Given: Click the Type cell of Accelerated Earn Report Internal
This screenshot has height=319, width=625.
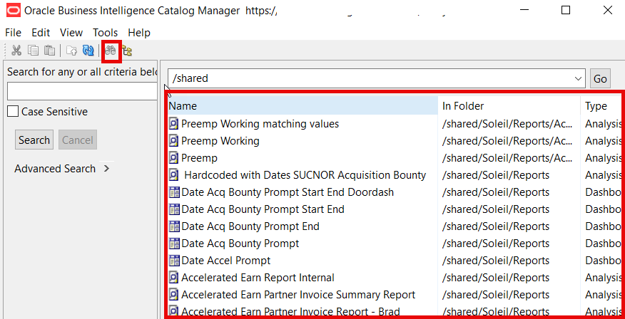Looking at the screenshot, I should [603, 277].
